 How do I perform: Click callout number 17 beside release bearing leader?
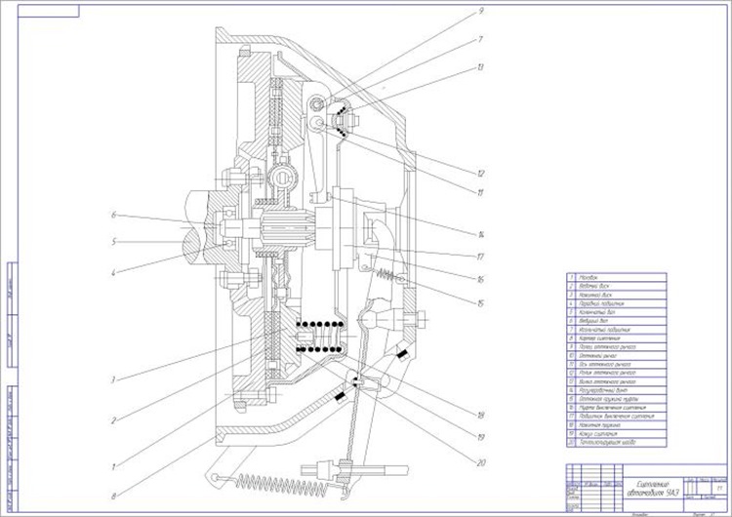click(x=480, y=257)
